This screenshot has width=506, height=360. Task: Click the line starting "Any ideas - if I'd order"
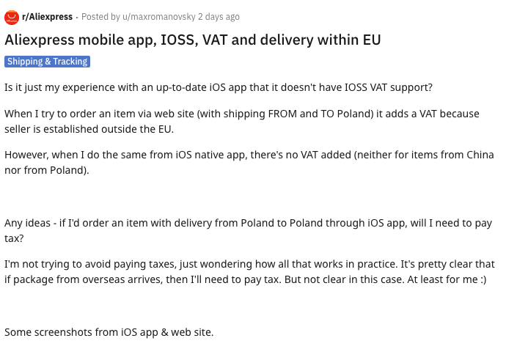(248, 223)
